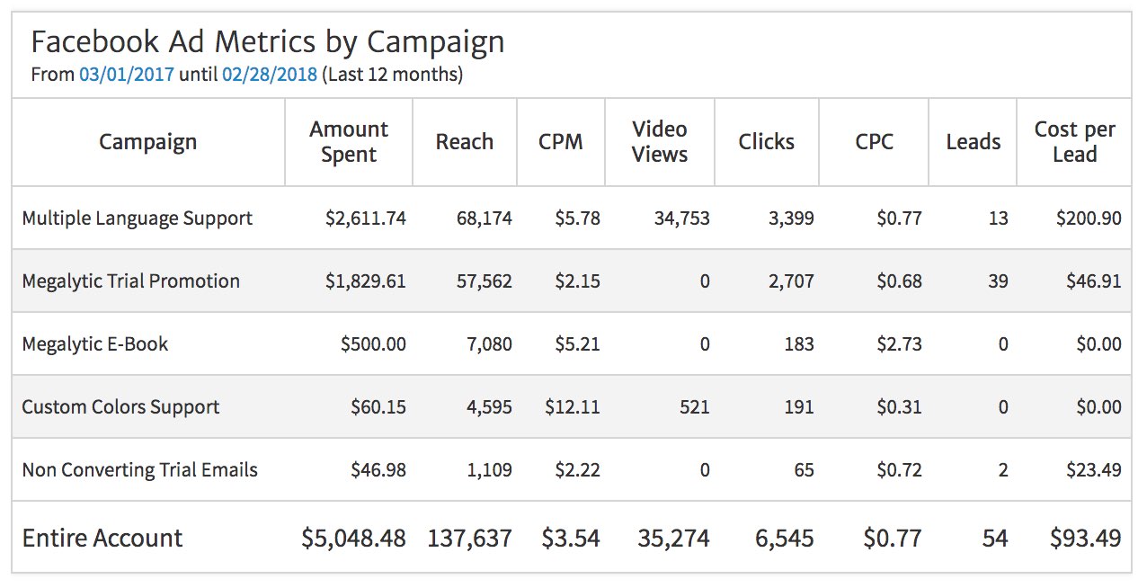Select the Leads column header
Screen dimensions: 1147x588
973,142
